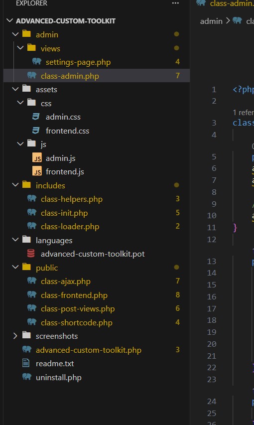Collapse the js folder chevron
Viewport: 254px width, 425px height.
[x=20, y=144]
